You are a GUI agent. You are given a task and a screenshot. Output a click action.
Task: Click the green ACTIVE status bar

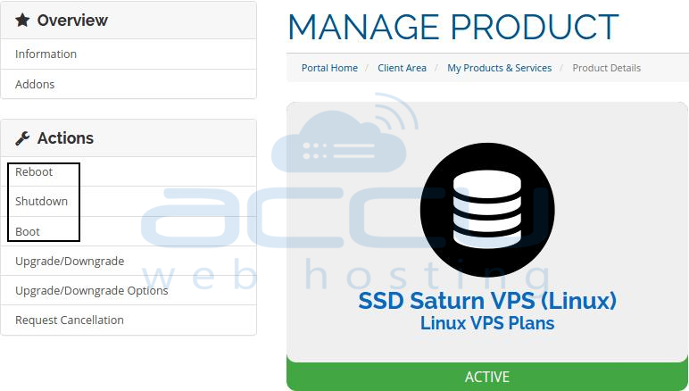tap(487, 377)
